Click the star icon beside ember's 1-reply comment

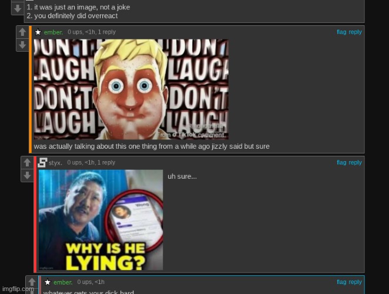[x=38, y=32]
